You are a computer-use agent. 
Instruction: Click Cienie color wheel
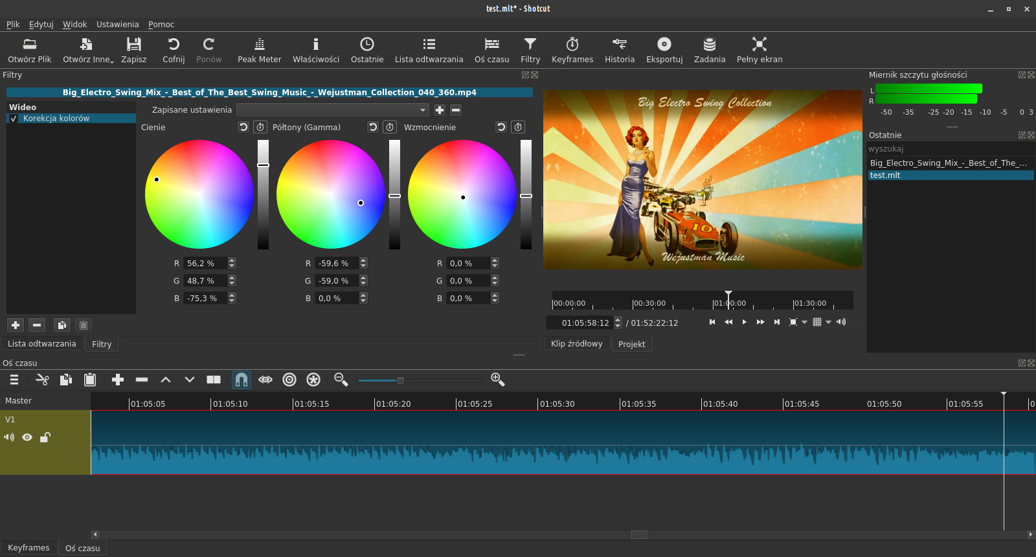pos(199,194)
